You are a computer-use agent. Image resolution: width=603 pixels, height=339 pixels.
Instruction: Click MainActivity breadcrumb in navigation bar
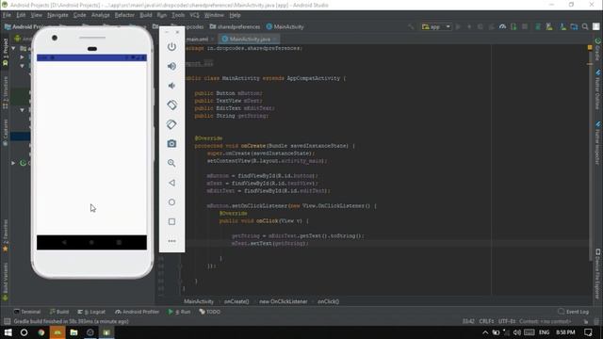tap(285, 27)
